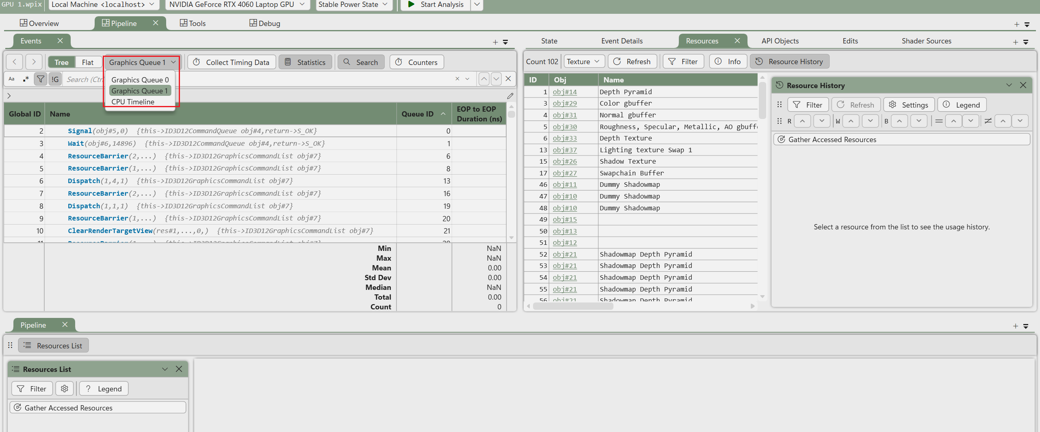Jump to previous search result in Events
The width and height of the screenshot is (1040, 432).
pyautogui.click(x=484, y=79)
